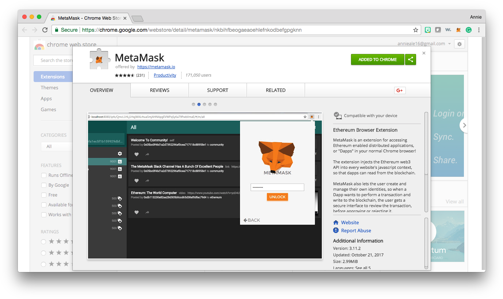Viewport: 503px width, 299px height.
Task: Reload the page with the refresh icon
Action: (45, 30)
